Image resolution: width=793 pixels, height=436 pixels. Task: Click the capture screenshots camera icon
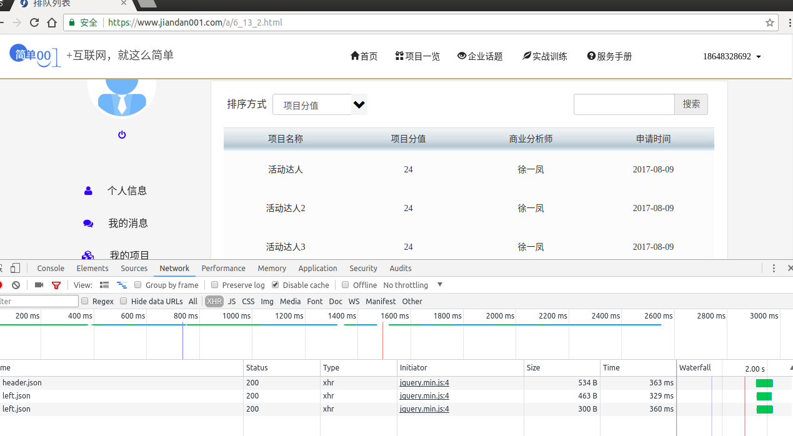tap(39, 285)
